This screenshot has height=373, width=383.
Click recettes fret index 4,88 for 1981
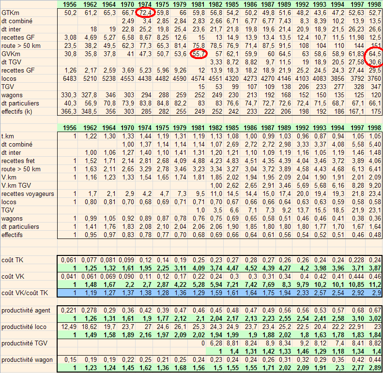pyautogui.click(x=199, y=161)
